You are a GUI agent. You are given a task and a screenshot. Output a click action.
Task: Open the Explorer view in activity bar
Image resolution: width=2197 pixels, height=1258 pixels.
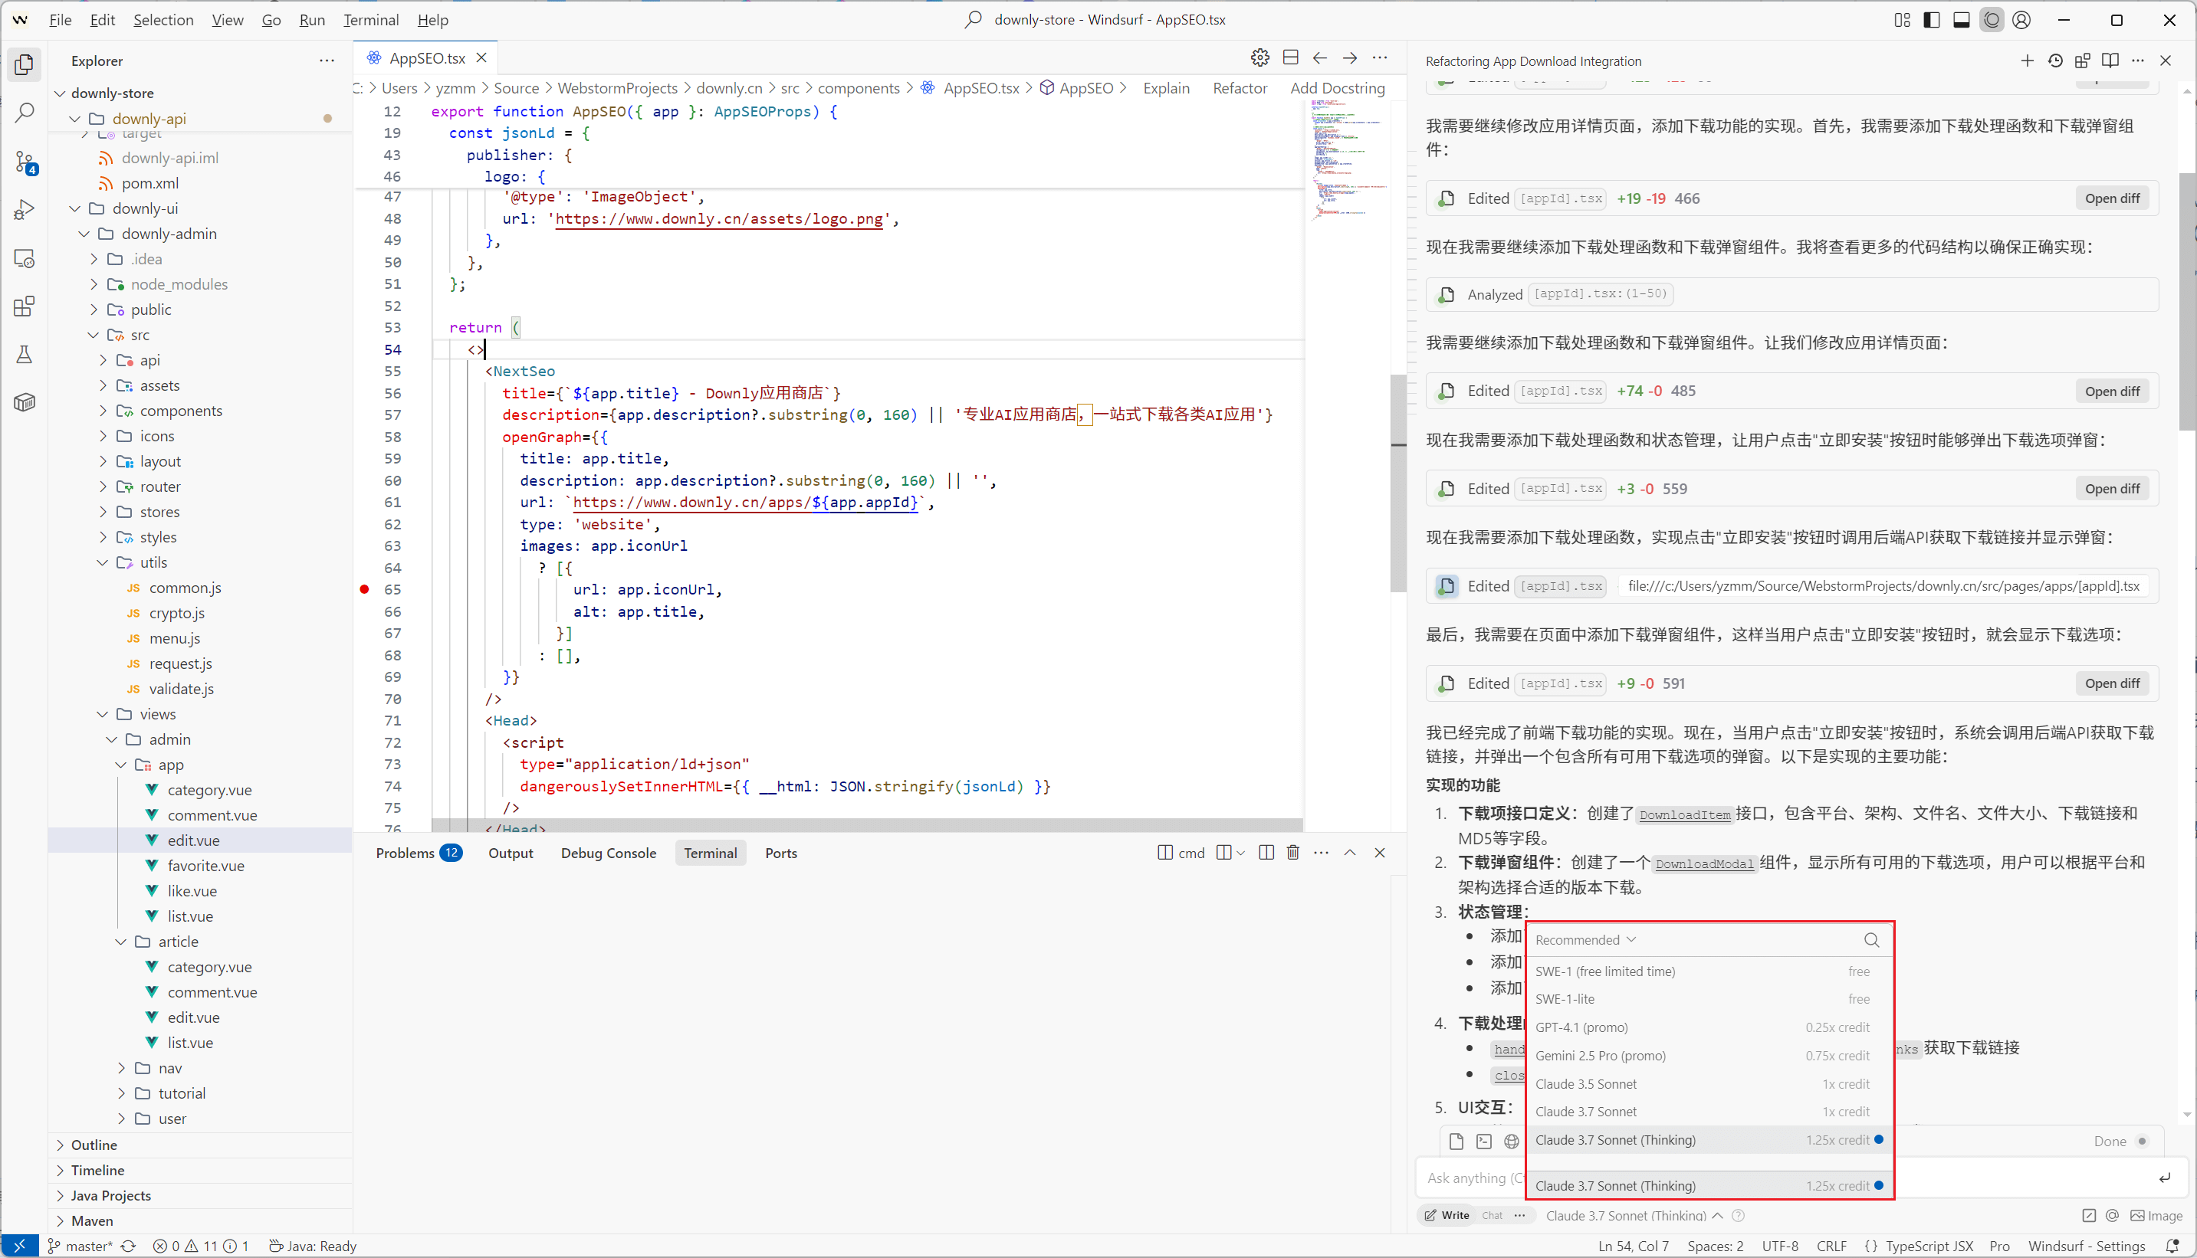click(25, 64)
